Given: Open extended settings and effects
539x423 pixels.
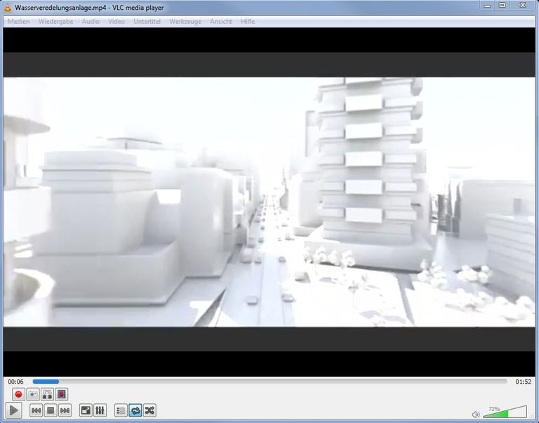Looking at the screenshot, I should [100, 410].
